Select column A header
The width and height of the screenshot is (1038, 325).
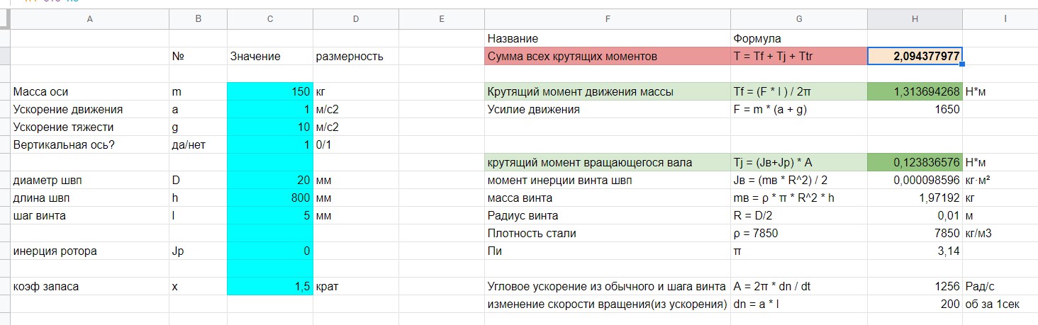pos(89,20)
